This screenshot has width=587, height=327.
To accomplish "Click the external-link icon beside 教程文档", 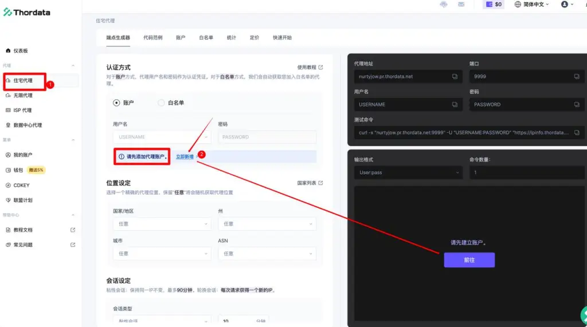I will click(73, 230).
